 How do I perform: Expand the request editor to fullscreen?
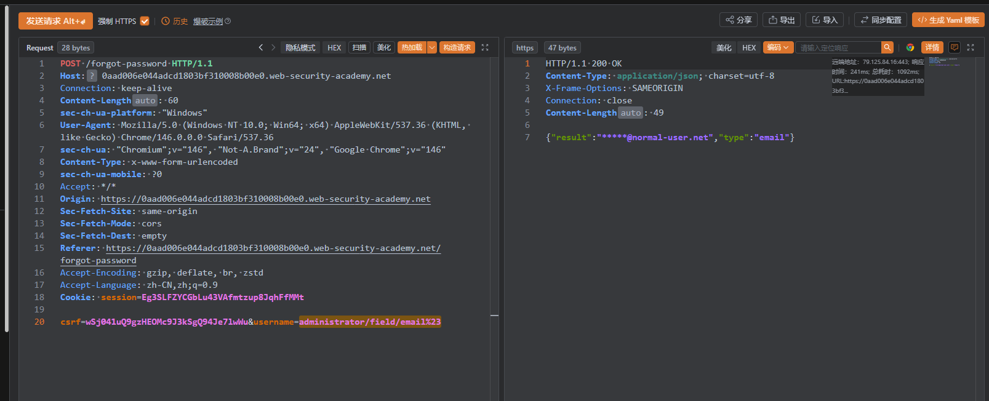click(x=485, y=47)
